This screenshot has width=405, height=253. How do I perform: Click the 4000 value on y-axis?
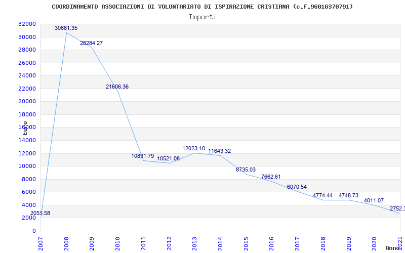click(29, 205)
